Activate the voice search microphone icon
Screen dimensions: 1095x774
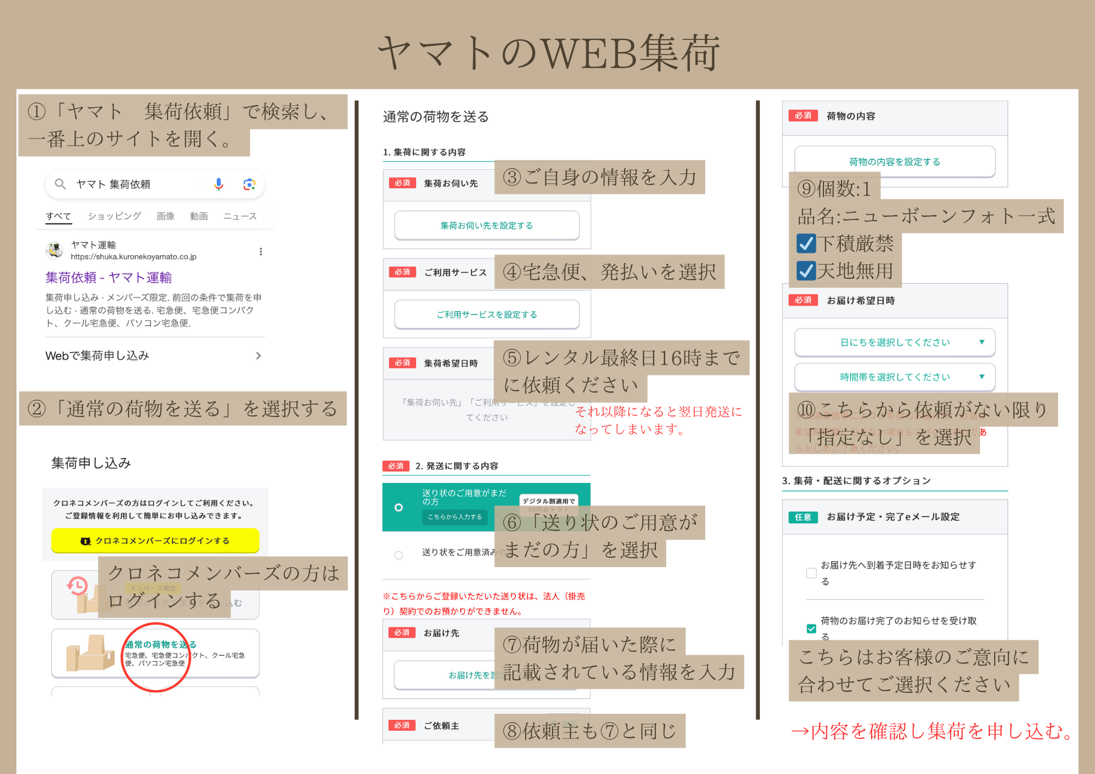[218, 184]
